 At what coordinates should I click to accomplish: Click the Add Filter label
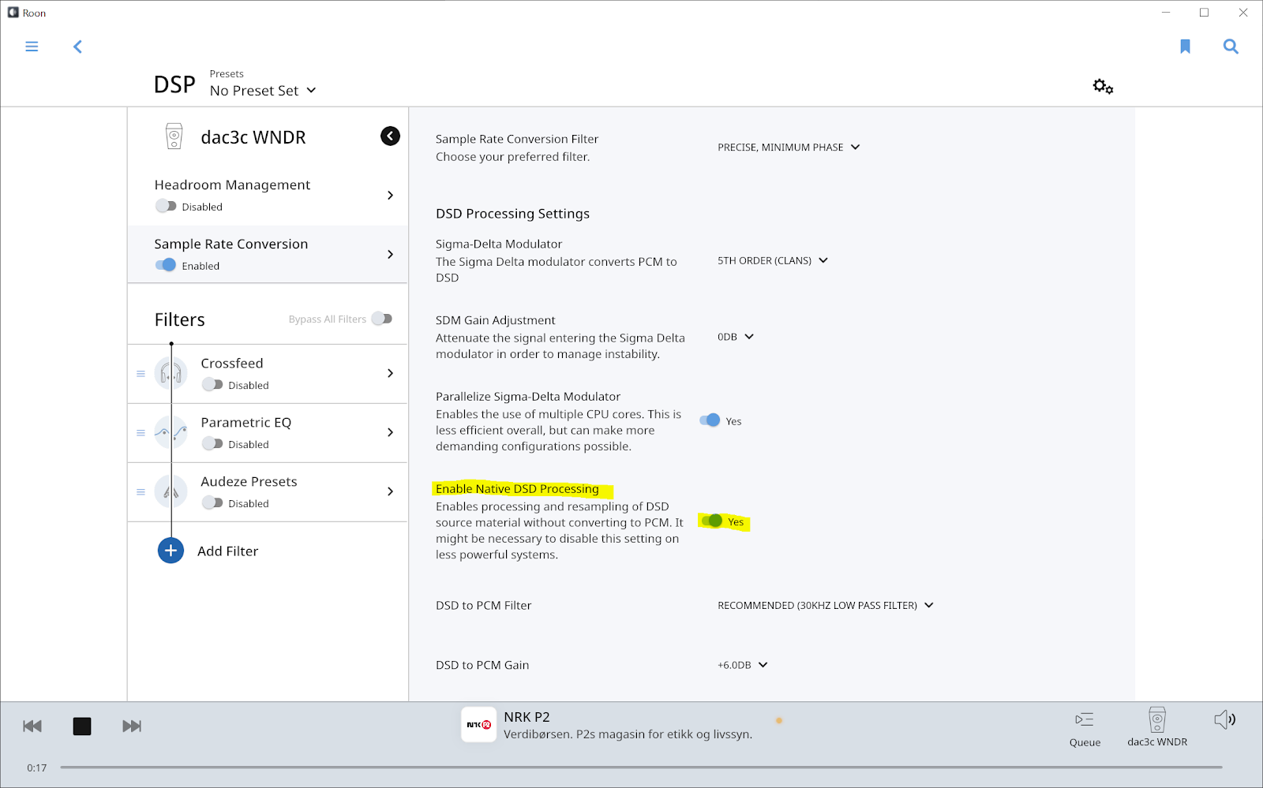227,551
